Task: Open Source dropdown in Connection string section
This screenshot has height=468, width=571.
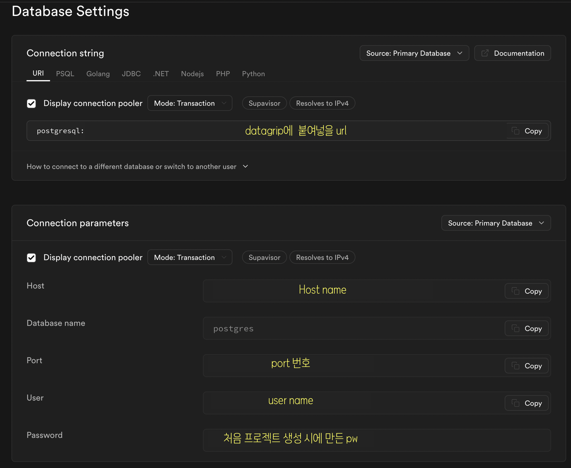Action: point(414,53)
